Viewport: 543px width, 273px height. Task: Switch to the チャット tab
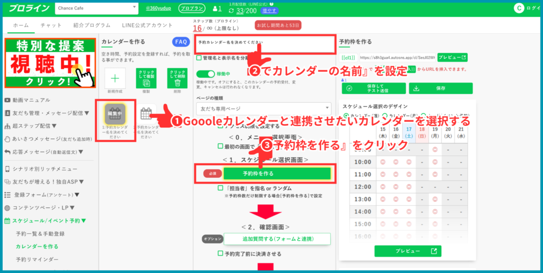click(x=51, y=25)
